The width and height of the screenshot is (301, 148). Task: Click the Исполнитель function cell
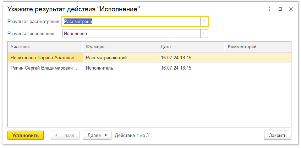[120, 68]
